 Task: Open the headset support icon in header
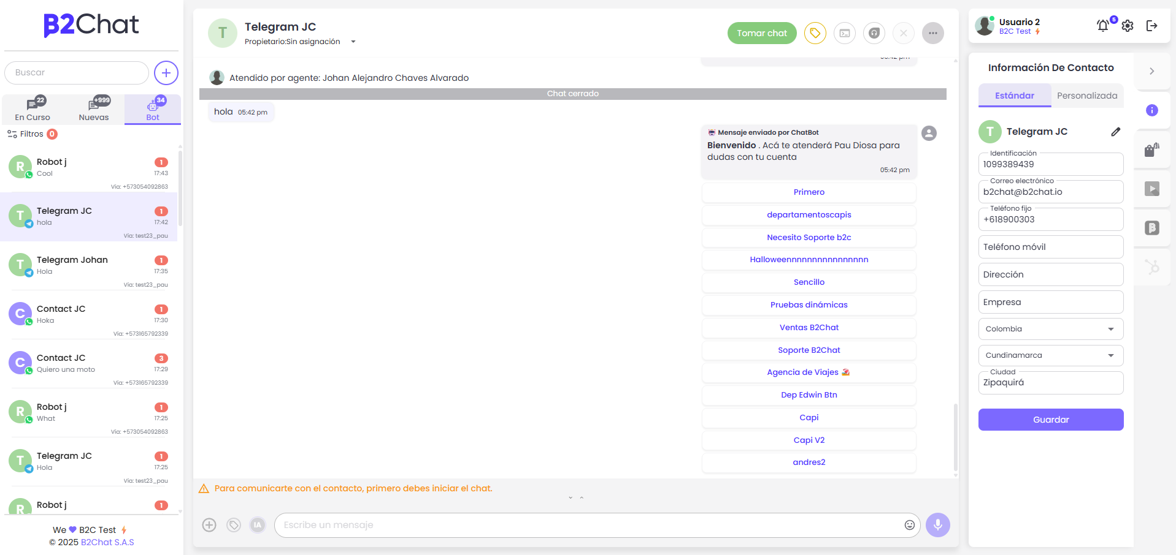pos(874,33)
